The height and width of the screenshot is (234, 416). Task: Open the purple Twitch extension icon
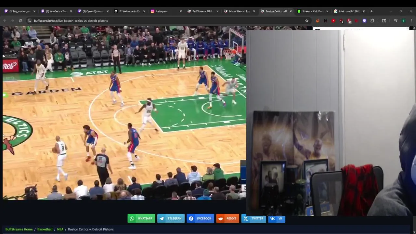point(364,20)
